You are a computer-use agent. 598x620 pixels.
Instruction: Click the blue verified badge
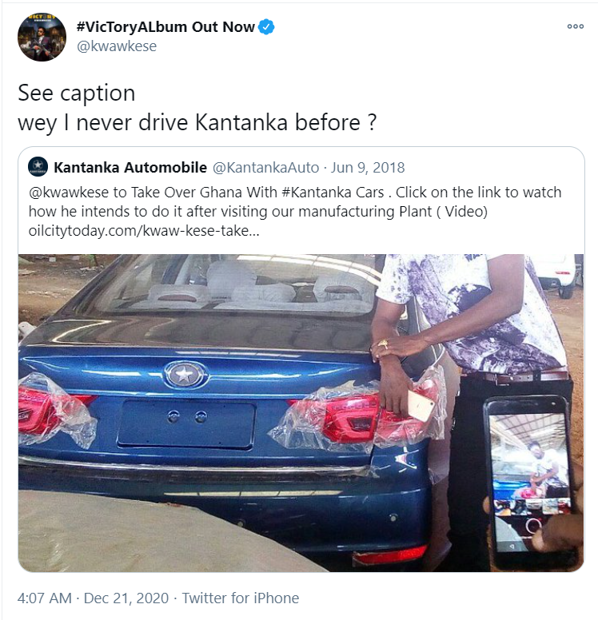[266, 27]
